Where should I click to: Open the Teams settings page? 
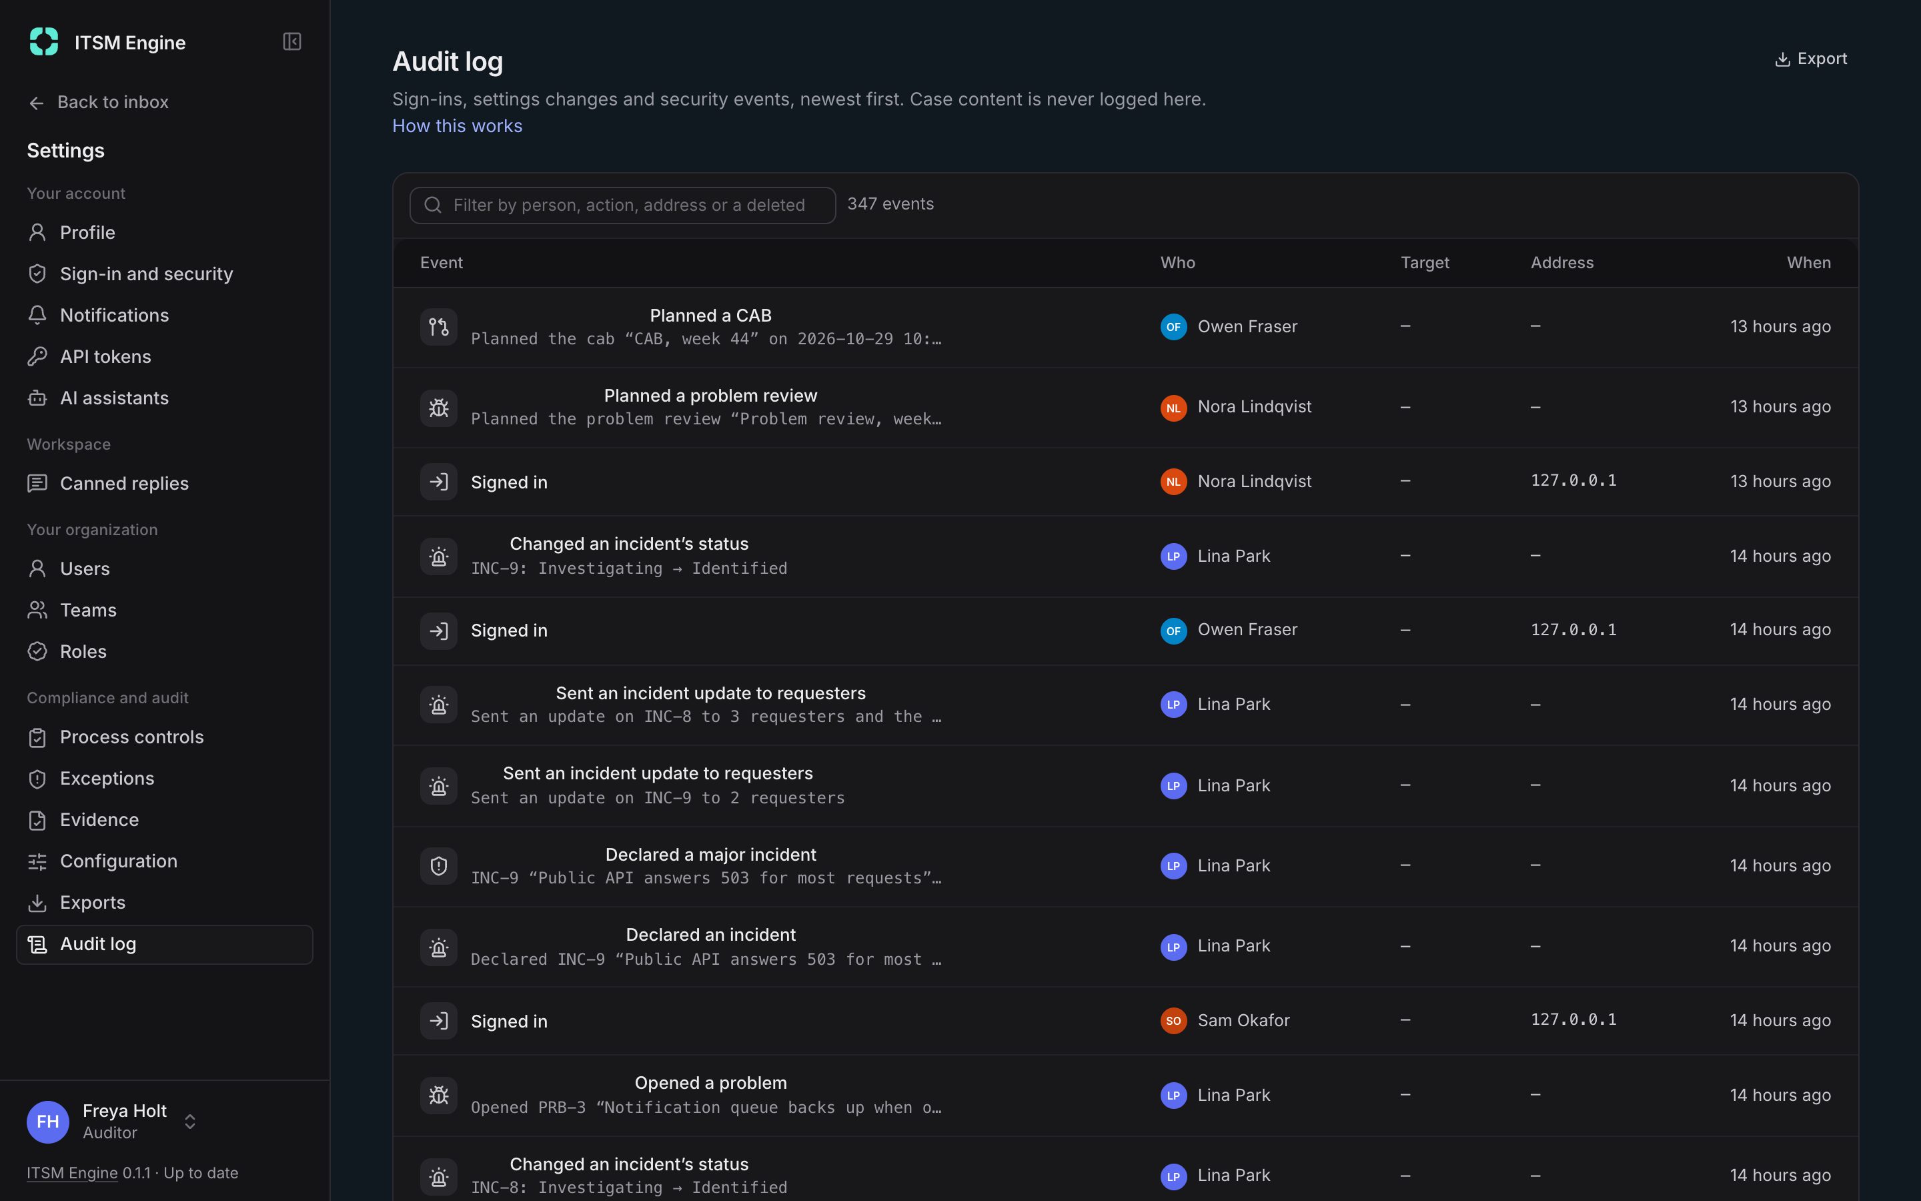click(164, 610)
